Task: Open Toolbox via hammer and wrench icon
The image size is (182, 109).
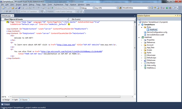Action: pos(164,8)
